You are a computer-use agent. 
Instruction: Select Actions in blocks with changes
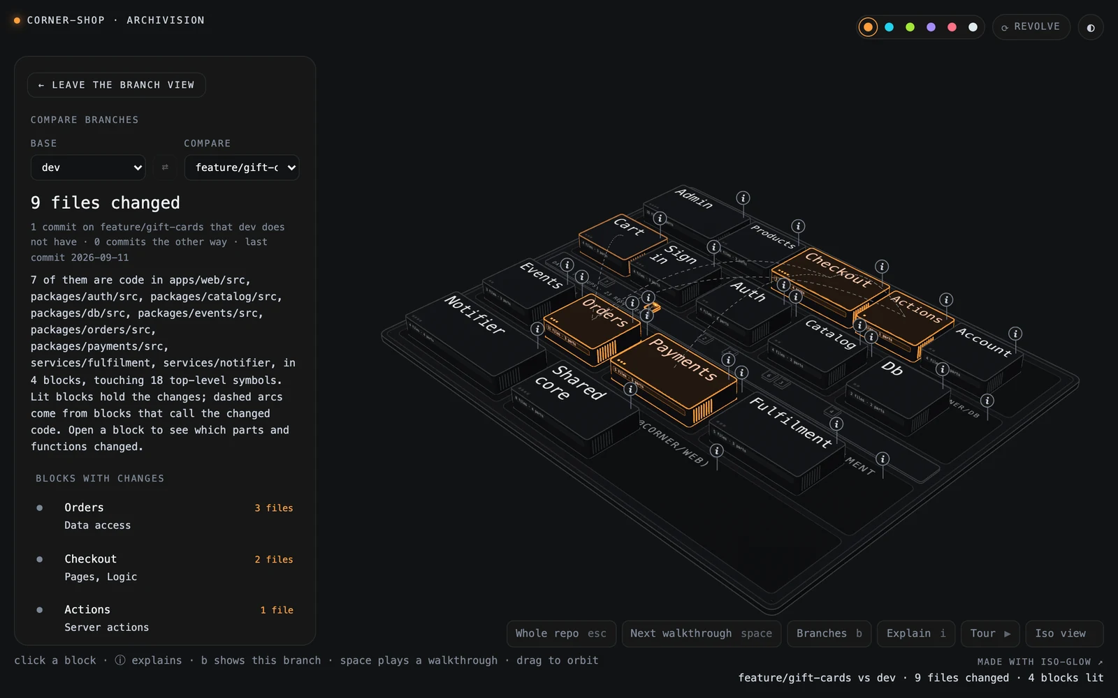[165, 618]
